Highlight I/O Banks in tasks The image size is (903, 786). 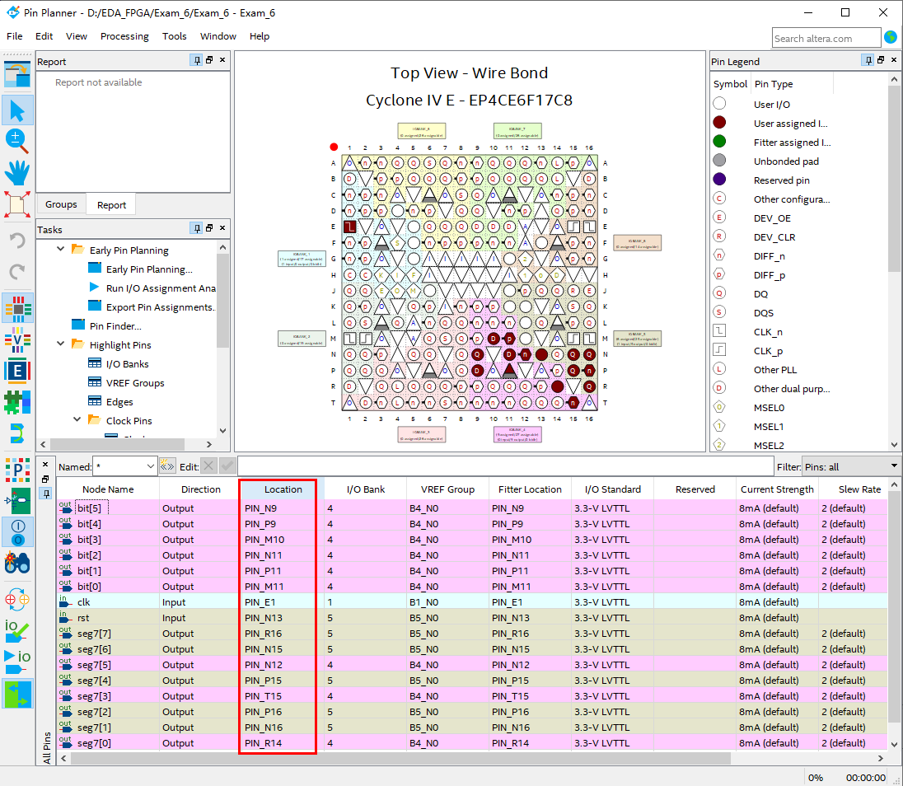click(127, 364)
